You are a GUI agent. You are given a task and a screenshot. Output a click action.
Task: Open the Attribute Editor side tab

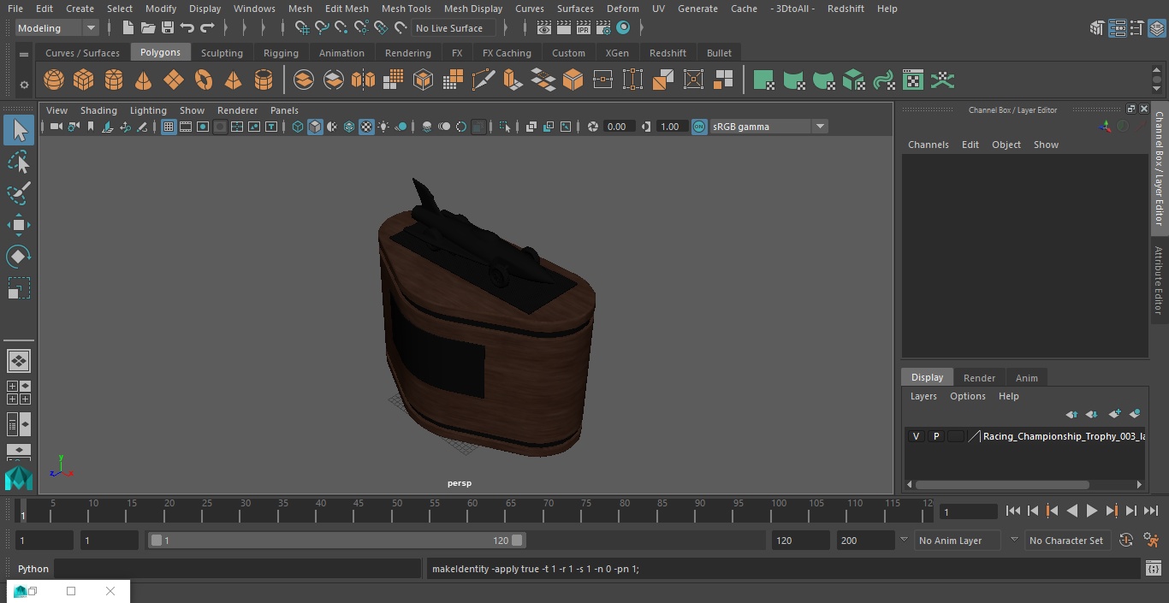pos(1159,281)
